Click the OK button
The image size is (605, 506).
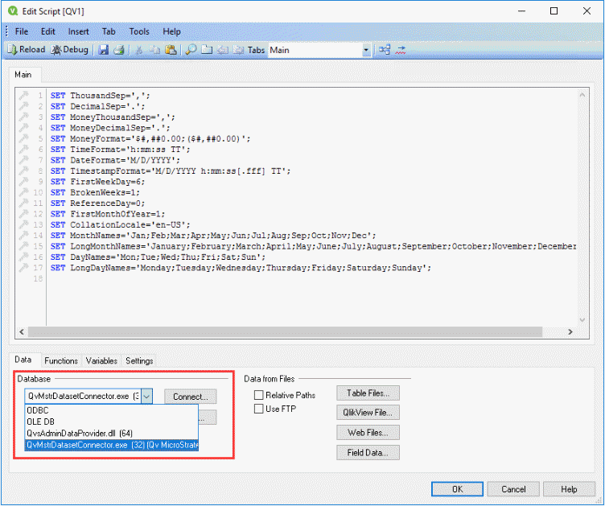coord(457,488)
